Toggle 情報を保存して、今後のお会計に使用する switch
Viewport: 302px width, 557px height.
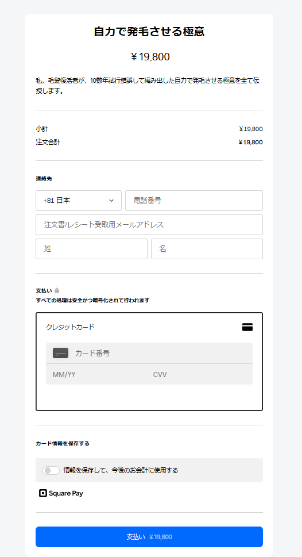click(x=51, y=470)
